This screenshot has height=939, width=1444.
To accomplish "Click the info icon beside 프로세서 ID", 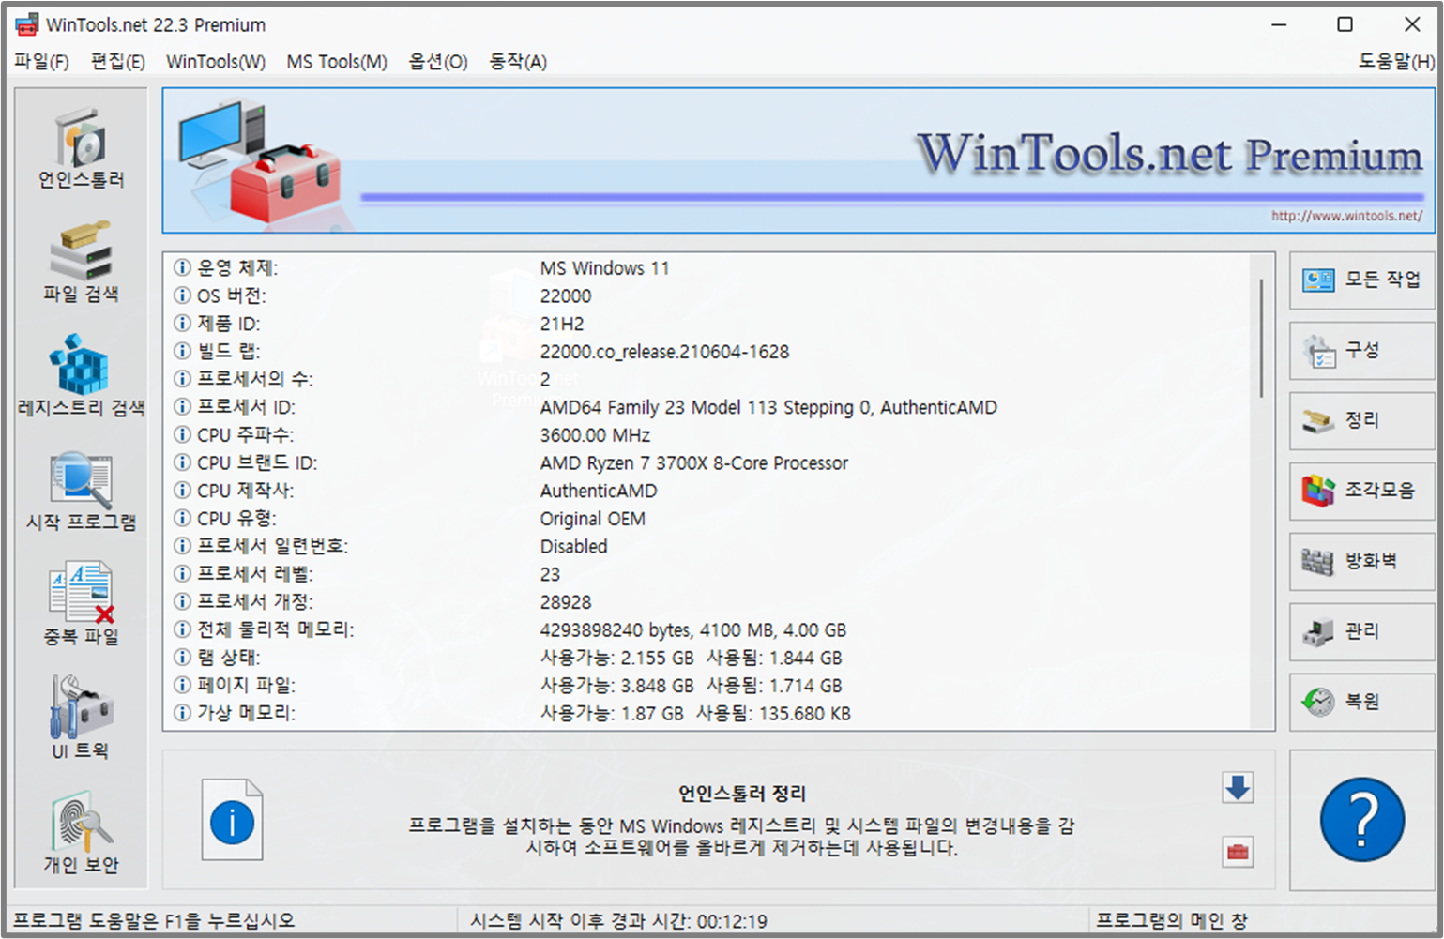I will 183,407.
